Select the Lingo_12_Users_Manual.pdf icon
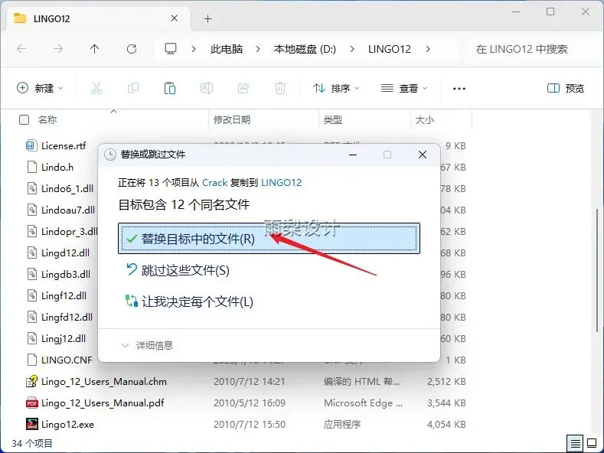Image resolution: width=604 pixels, height=453 pixels. pos(31,403)
